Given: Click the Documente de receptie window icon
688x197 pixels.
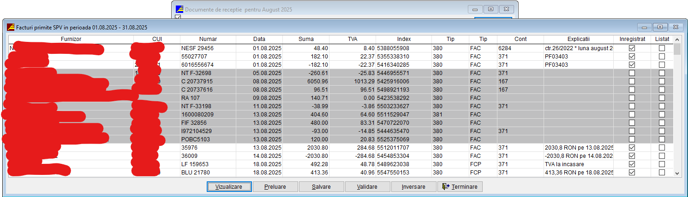Looking at the screenshot, I should tap(180, 9).
